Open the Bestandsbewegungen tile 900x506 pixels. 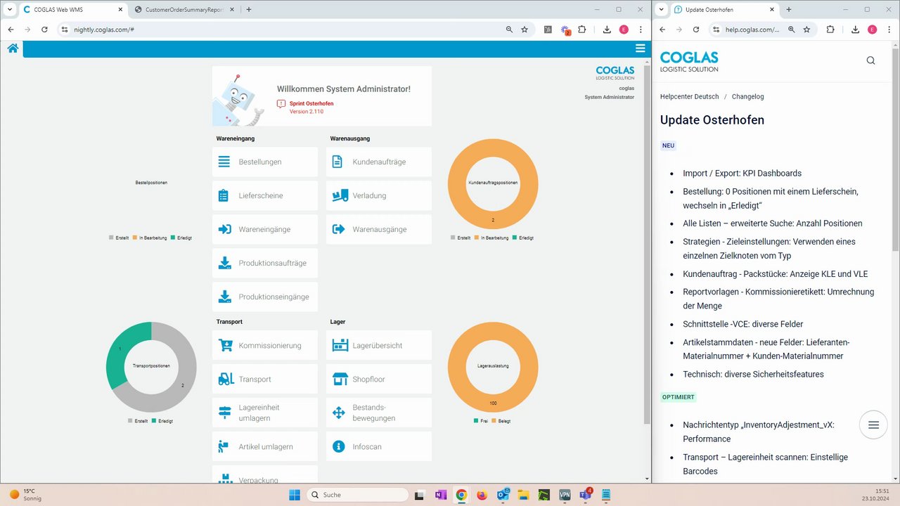[x=379, y=413]
